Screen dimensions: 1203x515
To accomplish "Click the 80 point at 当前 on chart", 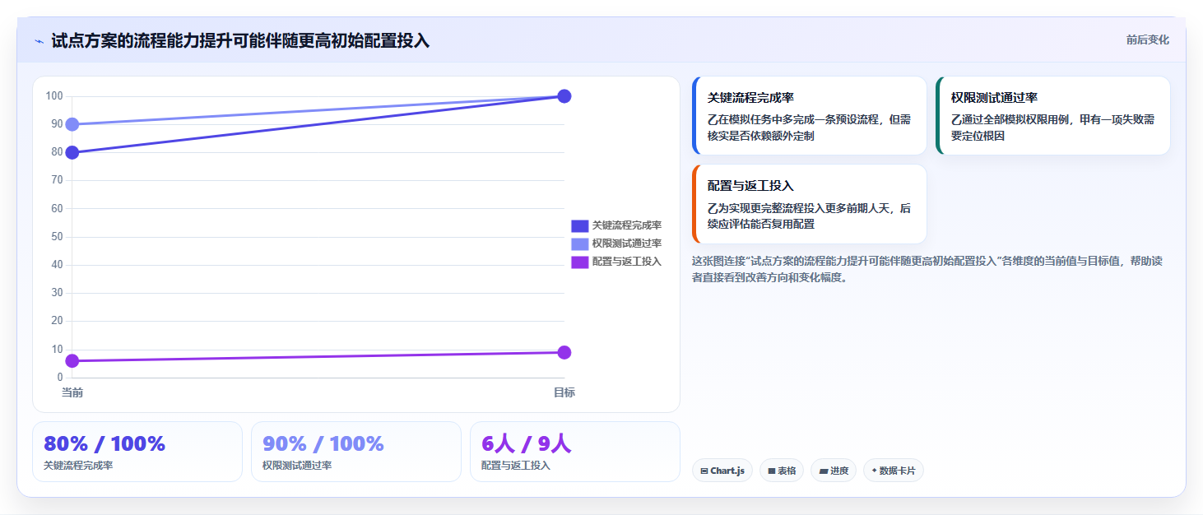I will click(72, 152).
